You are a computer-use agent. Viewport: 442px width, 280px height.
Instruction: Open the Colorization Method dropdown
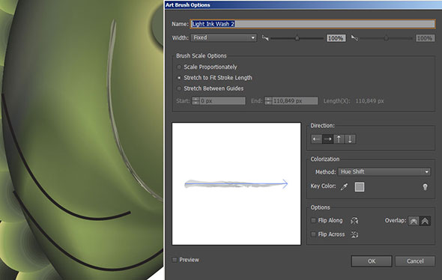pos(384,172)
